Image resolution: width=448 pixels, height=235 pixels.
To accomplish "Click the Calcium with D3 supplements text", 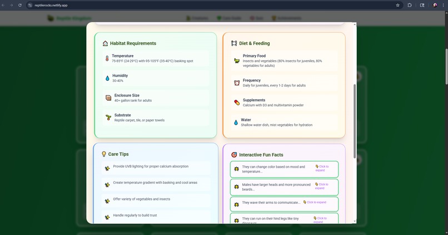I will click(x=273, y=105).
